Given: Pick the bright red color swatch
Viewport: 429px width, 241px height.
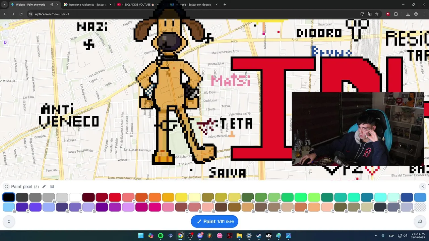Looking at the screenshot, I should (x=115, y=197).
